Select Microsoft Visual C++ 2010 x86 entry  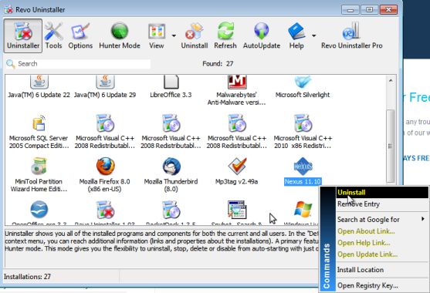[x=303, y=132]
